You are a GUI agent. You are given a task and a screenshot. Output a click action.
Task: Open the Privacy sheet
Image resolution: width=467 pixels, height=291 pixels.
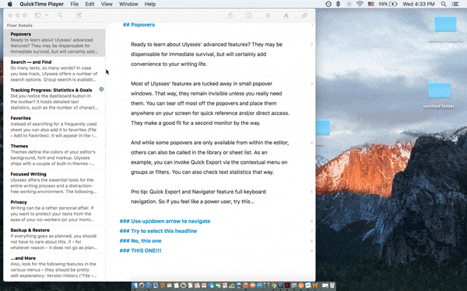coord(54,211)
